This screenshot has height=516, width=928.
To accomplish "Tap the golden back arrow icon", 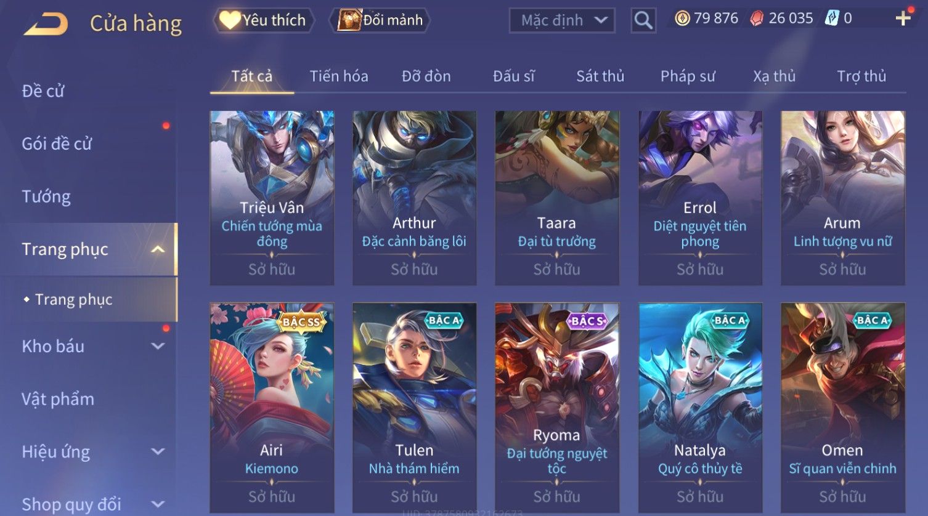I will 46,23.
